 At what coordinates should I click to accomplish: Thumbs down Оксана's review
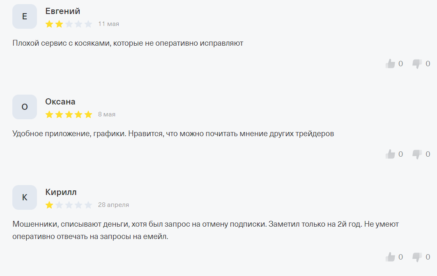(417, 154)
